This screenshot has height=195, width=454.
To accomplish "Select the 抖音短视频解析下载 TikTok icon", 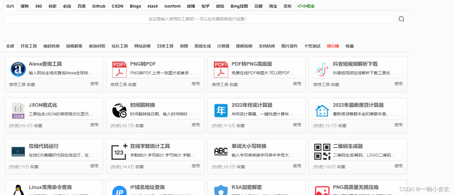I will coord(322,69).
